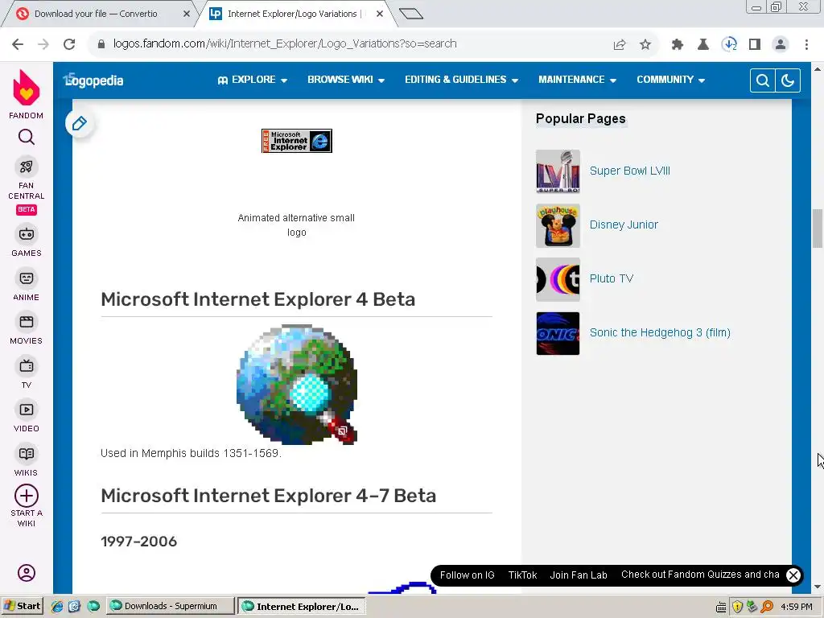Click the Windows Start button
The width and height of the screenshot is (824, 618).
point(22,607)
